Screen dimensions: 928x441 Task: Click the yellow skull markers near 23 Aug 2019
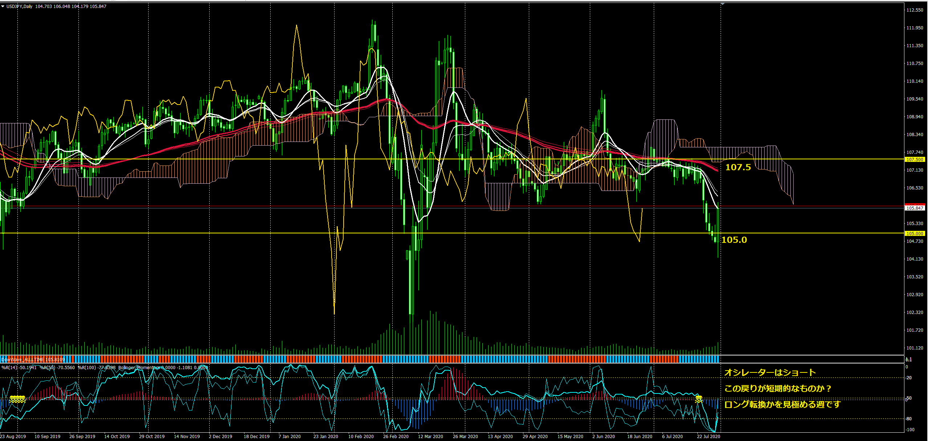click(17, 399)
